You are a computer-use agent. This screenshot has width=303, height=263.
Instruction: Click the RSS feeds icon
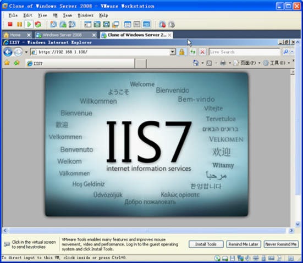210,63
